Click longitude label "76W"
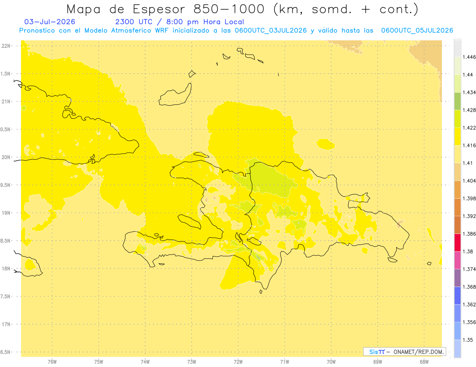Viewport: 476px width, 367px height. (x=52, y=362)
